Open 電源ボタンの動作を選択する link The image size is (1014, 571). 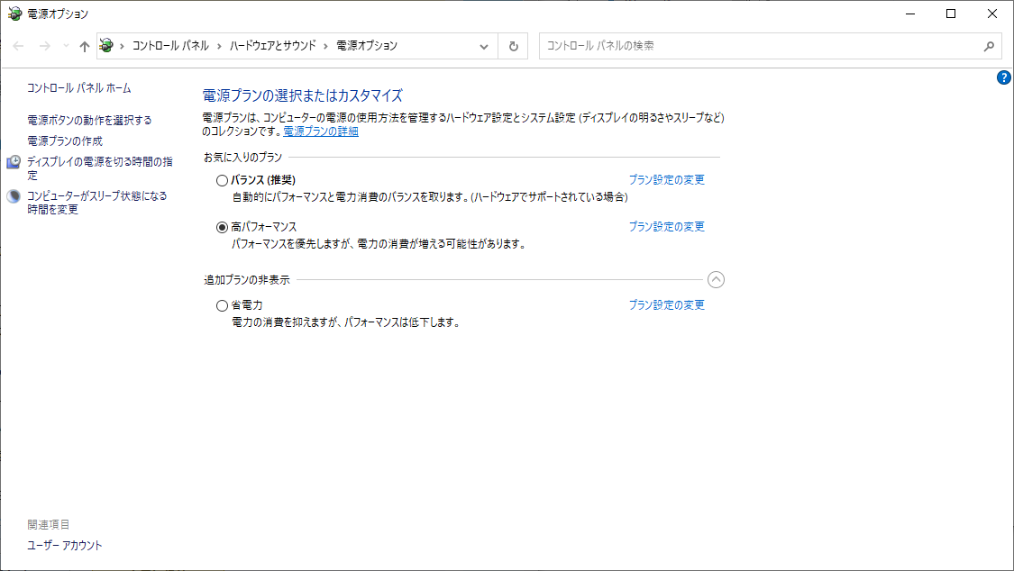point(89,120)
